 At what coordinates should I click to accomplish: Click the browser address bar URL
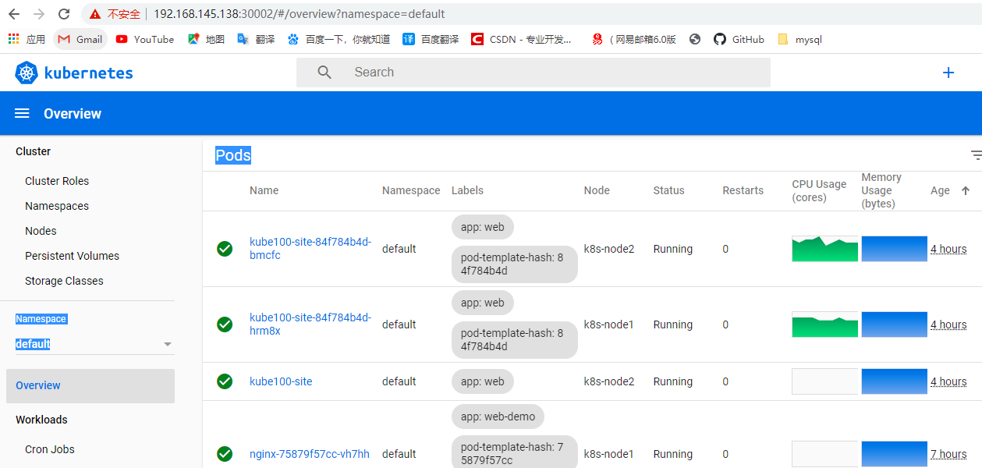300,14
